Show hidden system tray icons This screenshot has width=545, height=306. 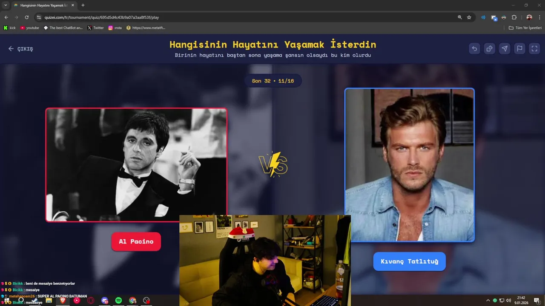pos(488,300)
